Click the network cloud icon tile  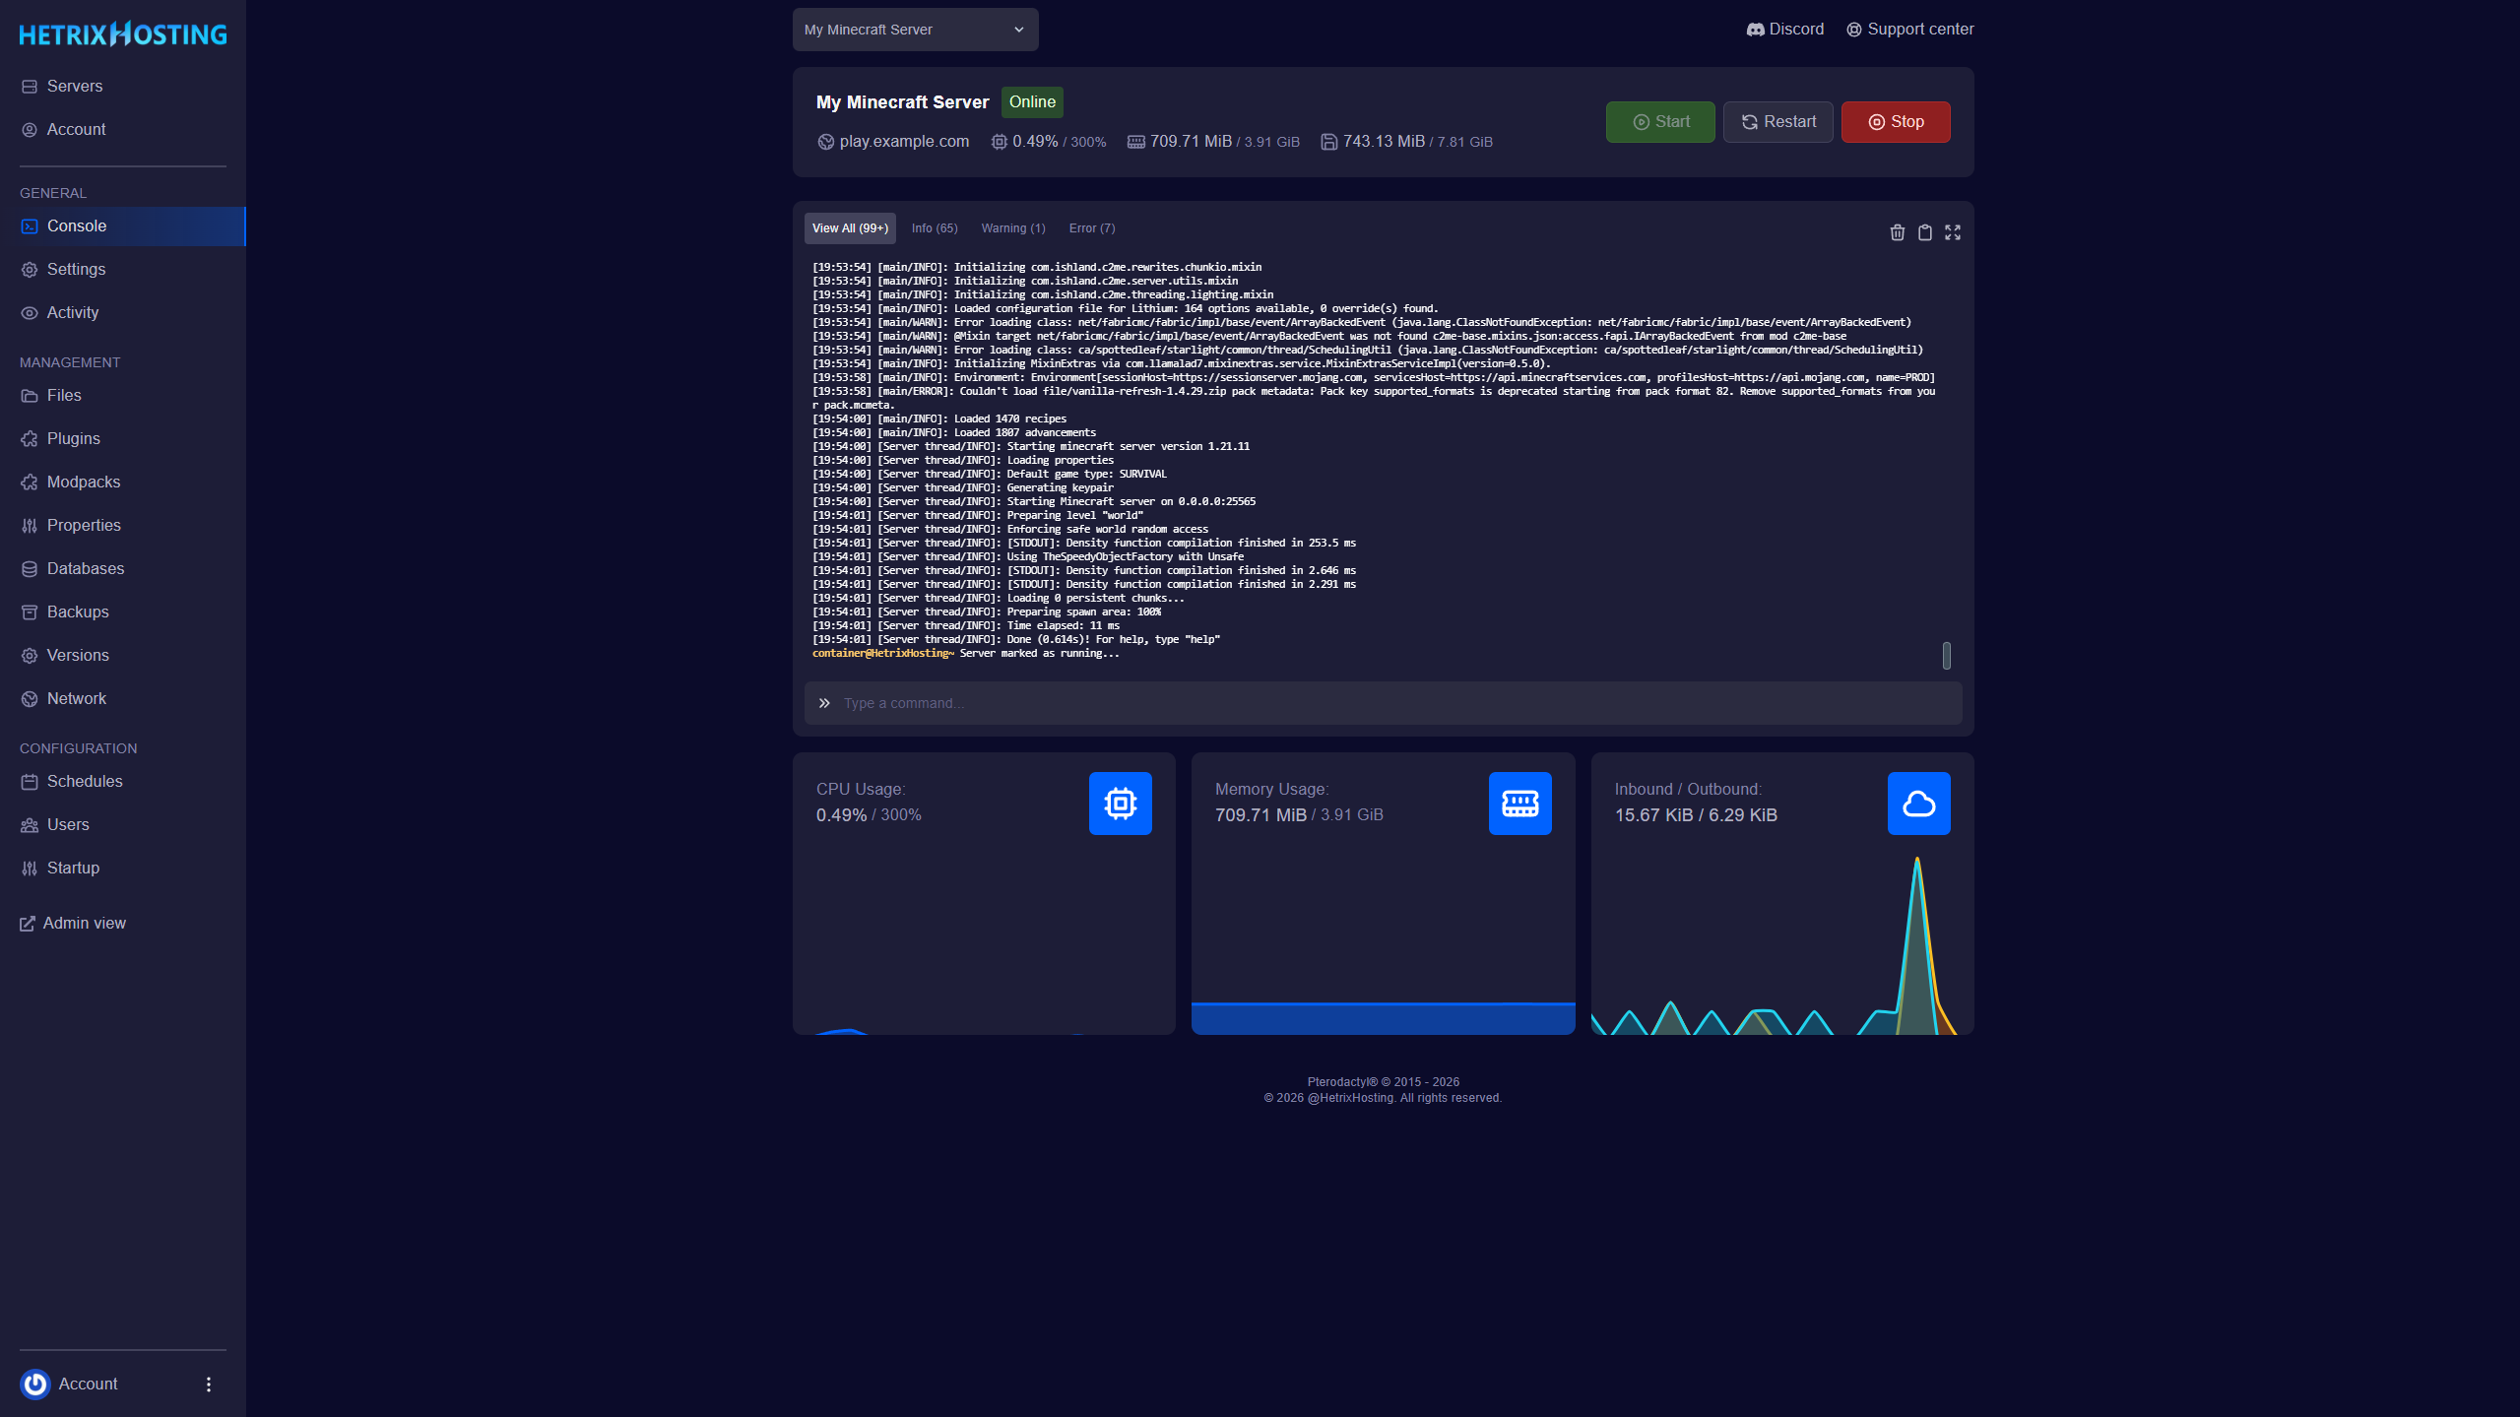click(1918, 804)
